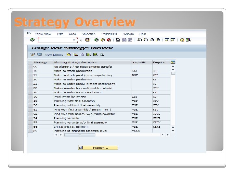
Task: Click vertical scrollbar down arrow at table bottom
Action: click(173, 131)
